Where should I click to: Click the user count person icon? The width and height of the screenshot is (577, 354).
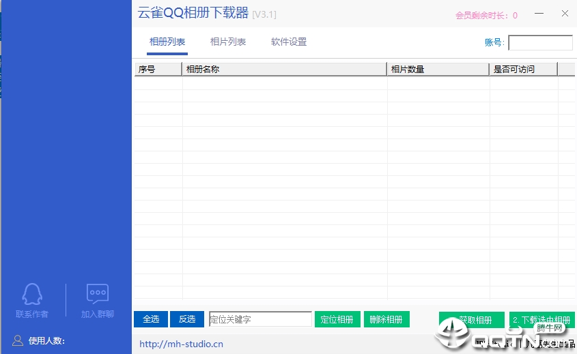coord(17,341)
